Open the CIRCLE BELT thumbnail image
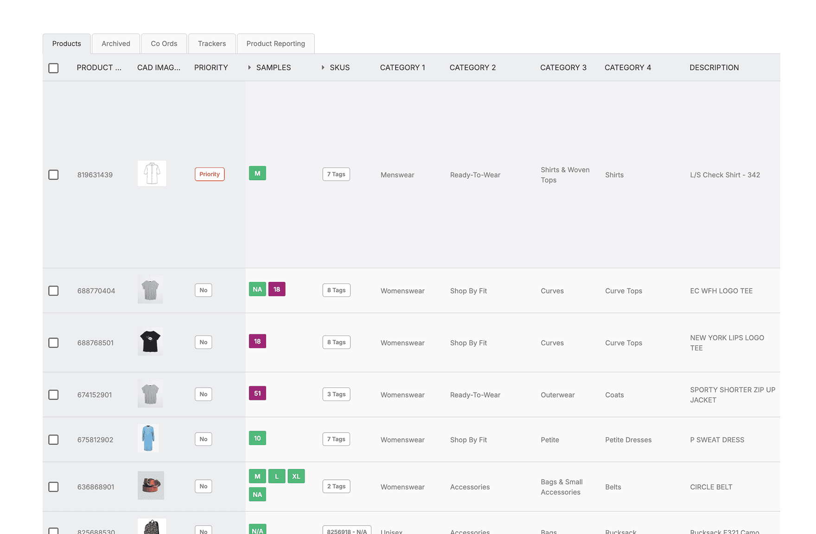816x534 pixels. click(151, 485)
